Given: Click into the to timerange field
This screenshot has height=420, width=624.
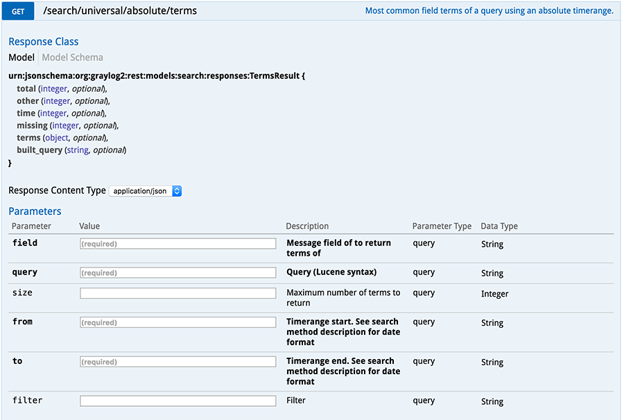Looking at the screenshot, I should pyautogui.click(x=178, y=362).
